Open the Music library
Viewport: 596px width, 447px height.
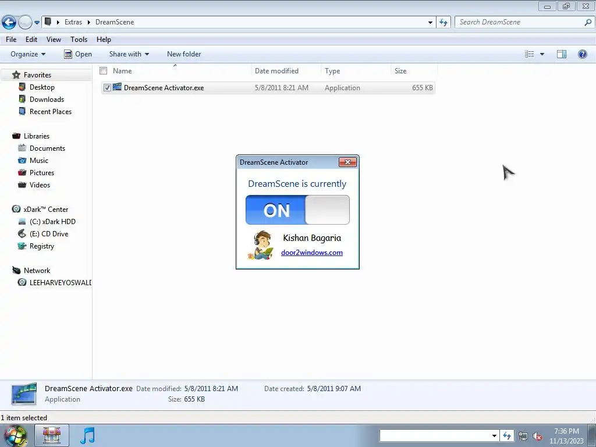(39, 161)
